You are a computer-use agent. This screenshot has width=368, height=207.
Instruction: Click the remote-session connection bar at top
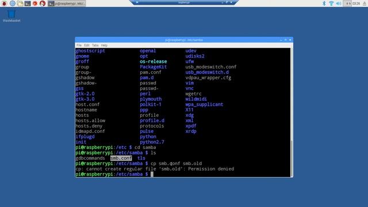(x=184, y=2)
